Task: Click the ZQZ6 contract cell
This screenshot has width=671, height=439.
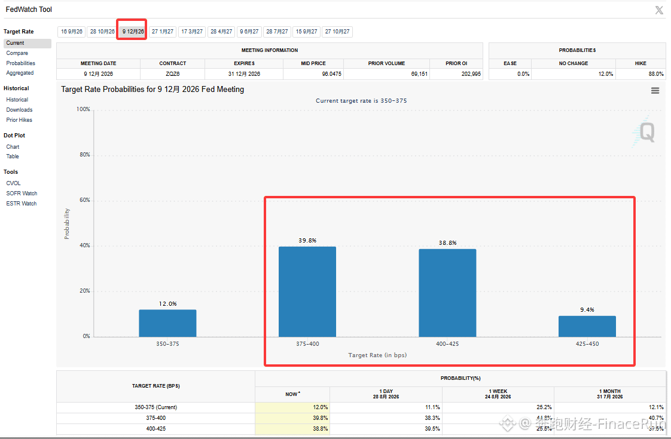Action: [172, 74]
